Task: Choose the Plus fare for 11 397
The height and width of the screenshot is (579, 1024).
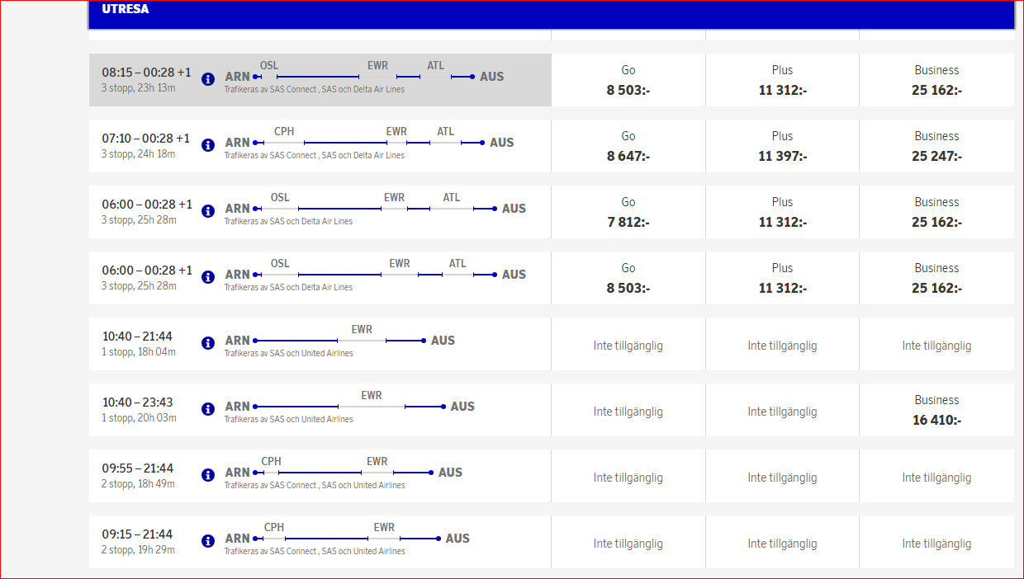Action: tap(782, 147)
